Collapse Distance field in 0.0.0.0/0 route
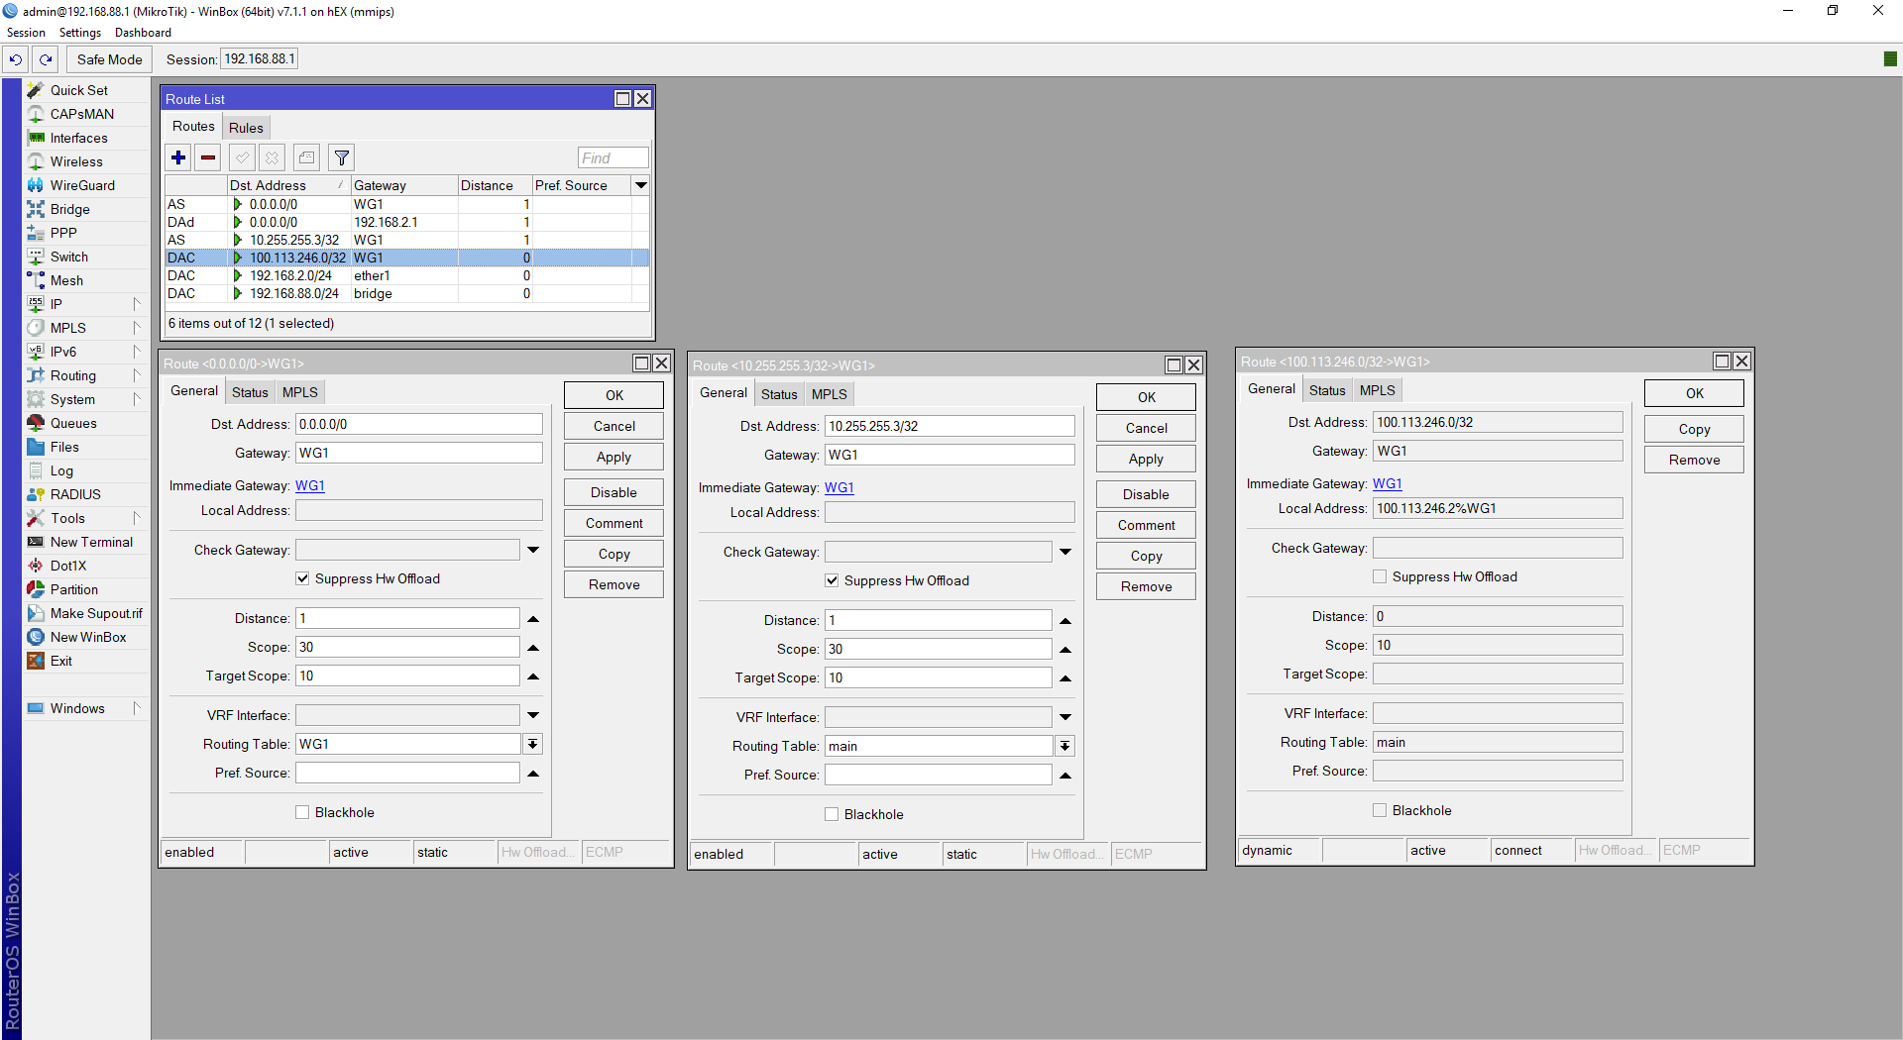 533,618
